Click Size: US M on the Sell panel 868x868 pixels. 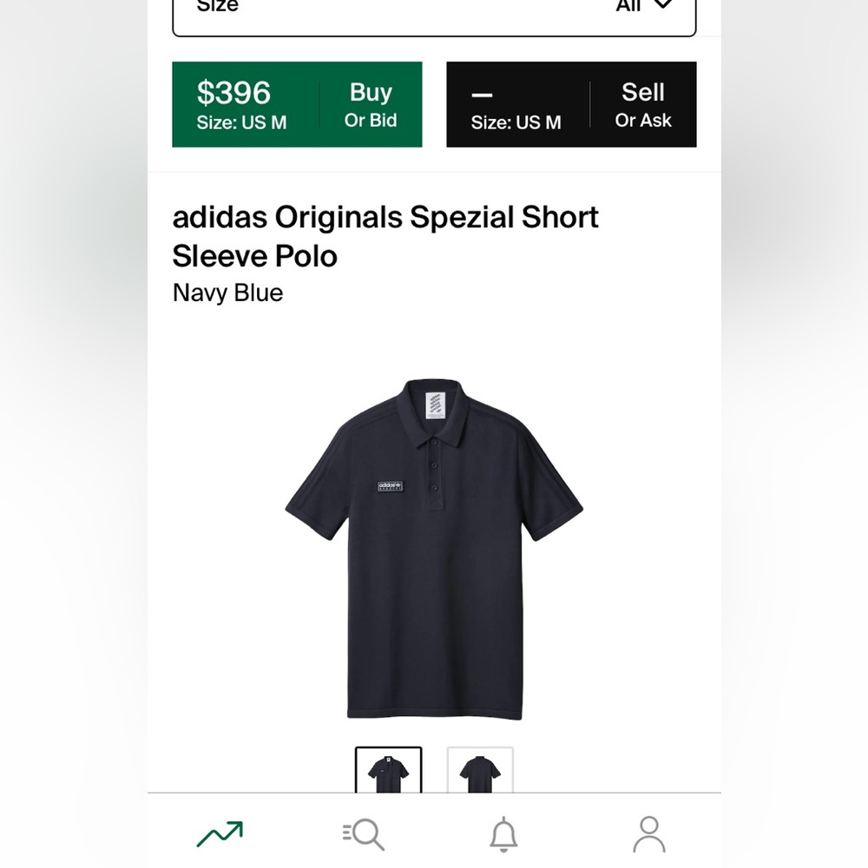pos(515,122)
